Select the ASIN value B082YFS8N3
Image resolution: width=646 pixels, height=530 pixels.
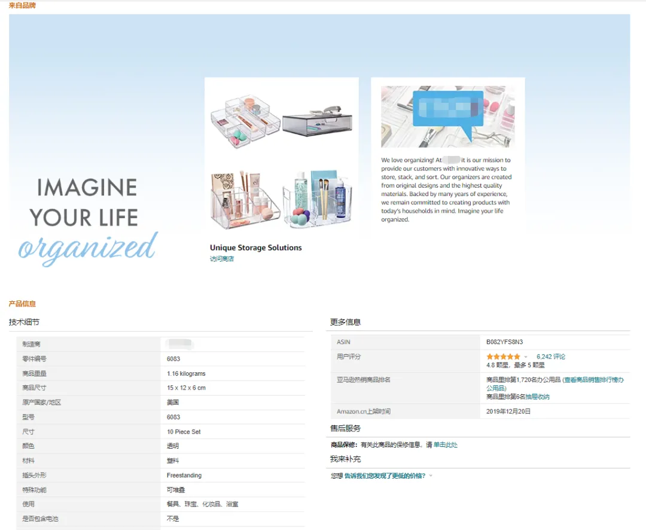(504, 342)
